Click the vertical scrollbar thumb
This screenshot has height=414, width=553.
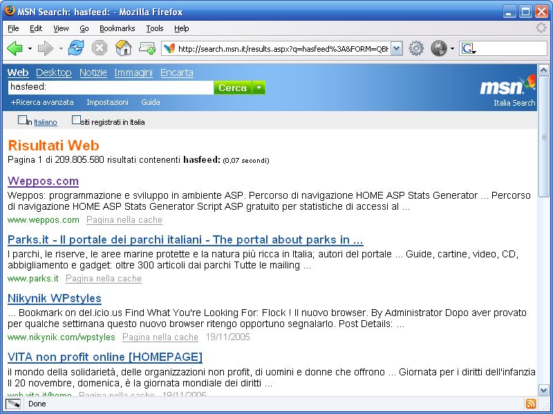[543, 137]
